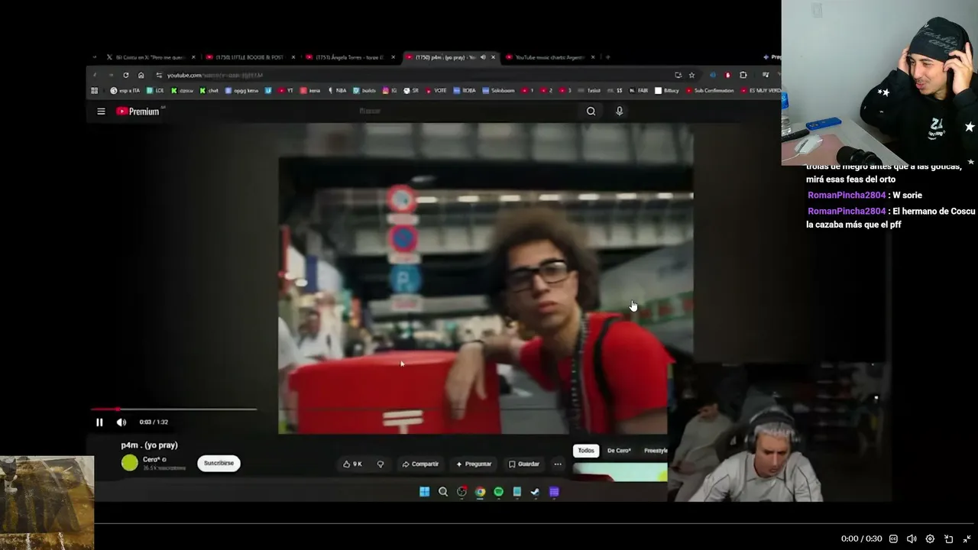The width and height of the screenshot is (978, 550).
Task: Go to YouTube Premium home logo
Action: 138,112
